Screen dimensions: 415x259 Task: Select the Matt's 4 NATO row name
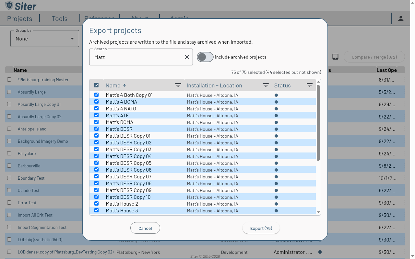point(121,109)
